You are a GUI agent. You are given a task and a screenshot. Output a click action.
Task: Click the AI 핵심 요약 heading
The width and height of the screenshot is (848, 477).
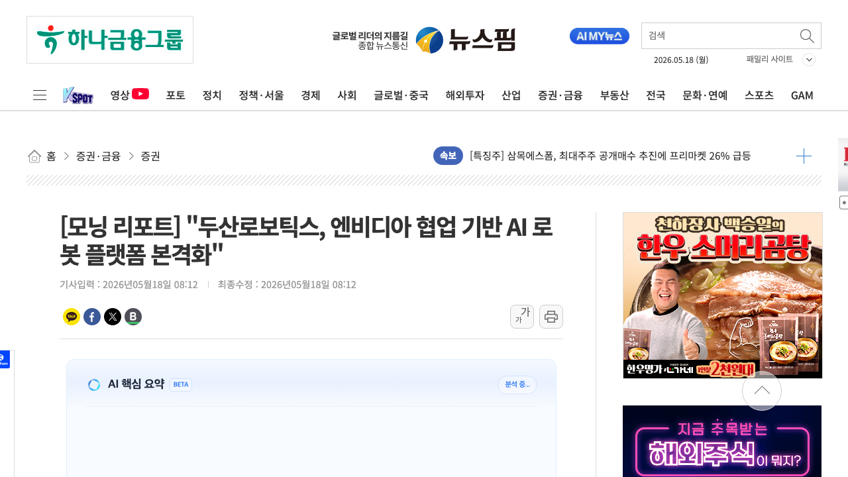tap(136, 384)
